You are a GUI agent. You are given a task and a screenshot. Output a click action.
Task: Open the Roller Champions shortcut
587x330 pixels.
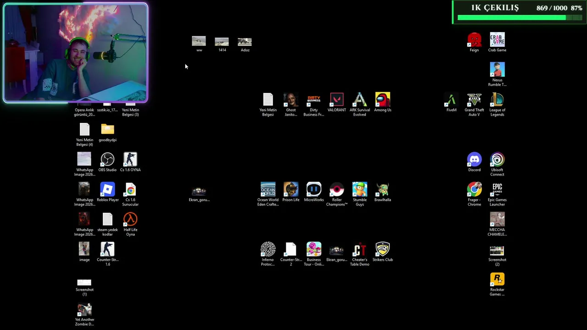(337, 190)
